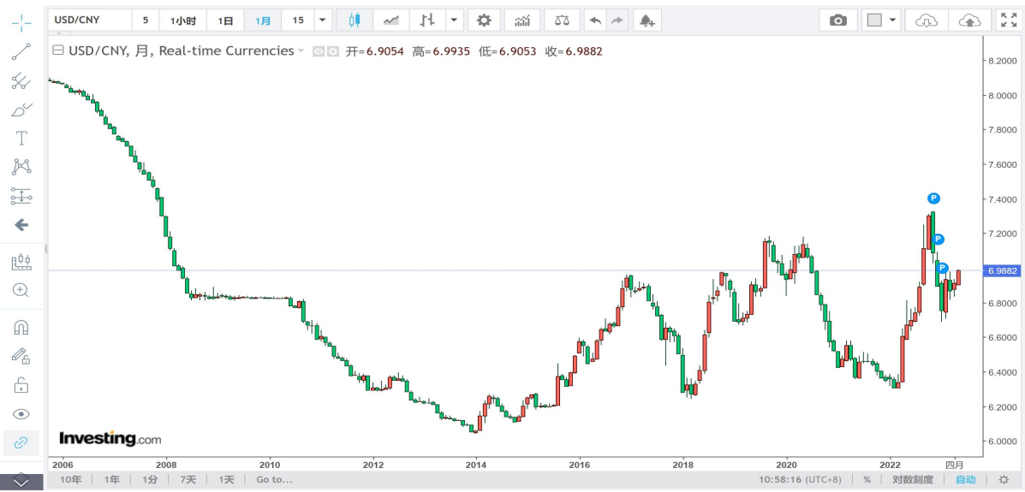Select the 5 minute interval

click(x=145, y=21)
